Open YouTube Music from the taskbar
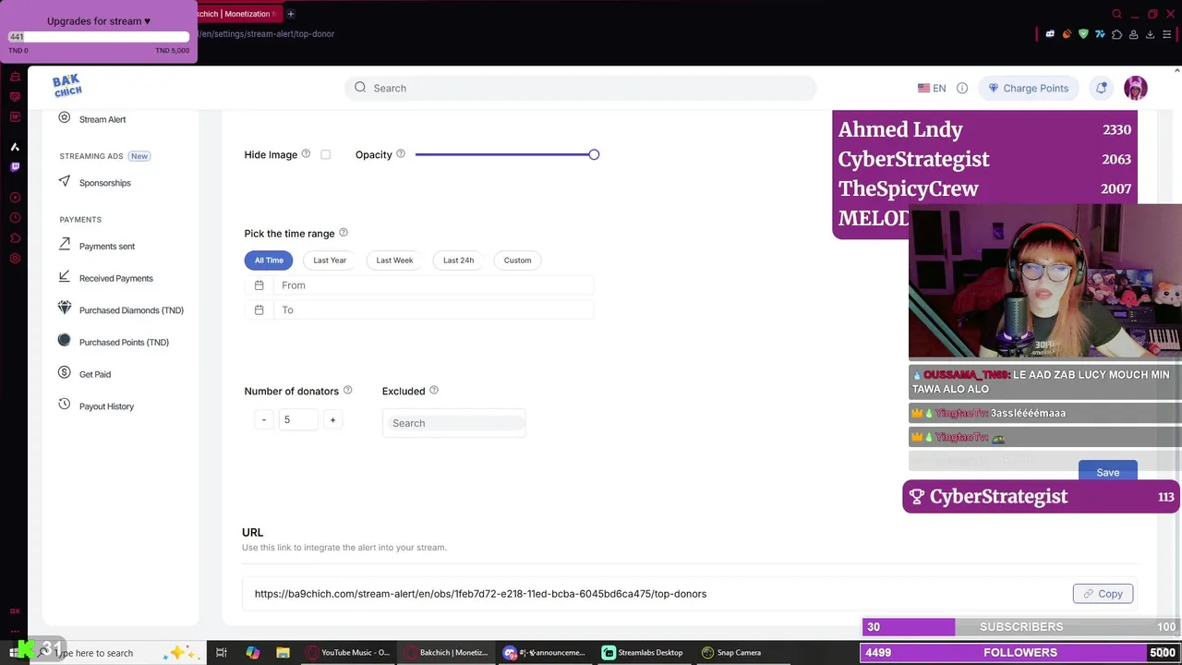 (347, 653)
